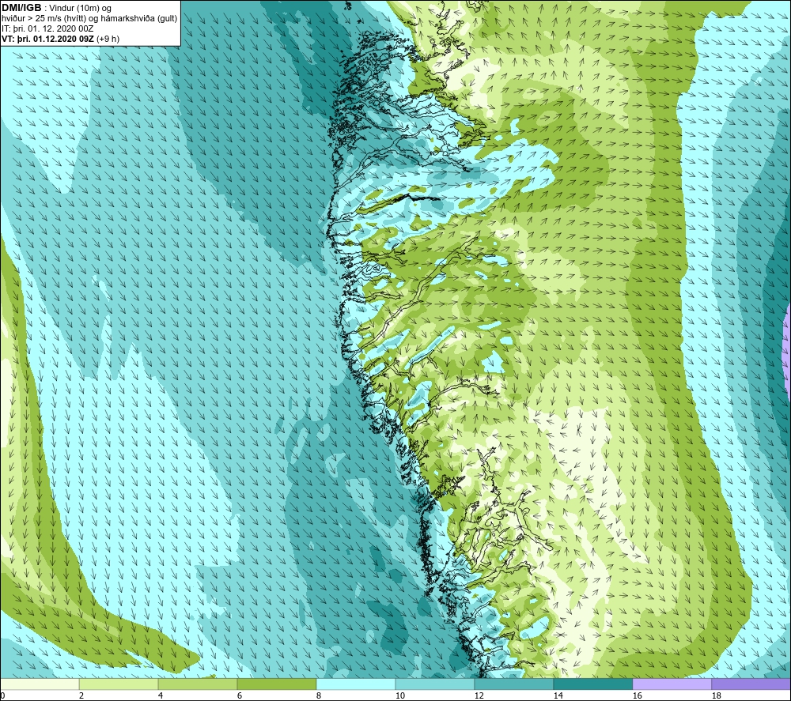Click the legend label '18'
The image size is (791, 701).
pos(717,695)
